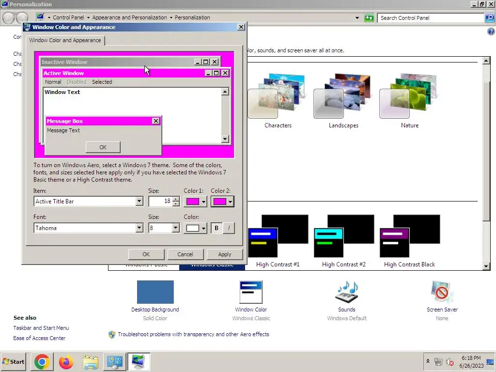Select the Characters theme

[x=278, y=101]
